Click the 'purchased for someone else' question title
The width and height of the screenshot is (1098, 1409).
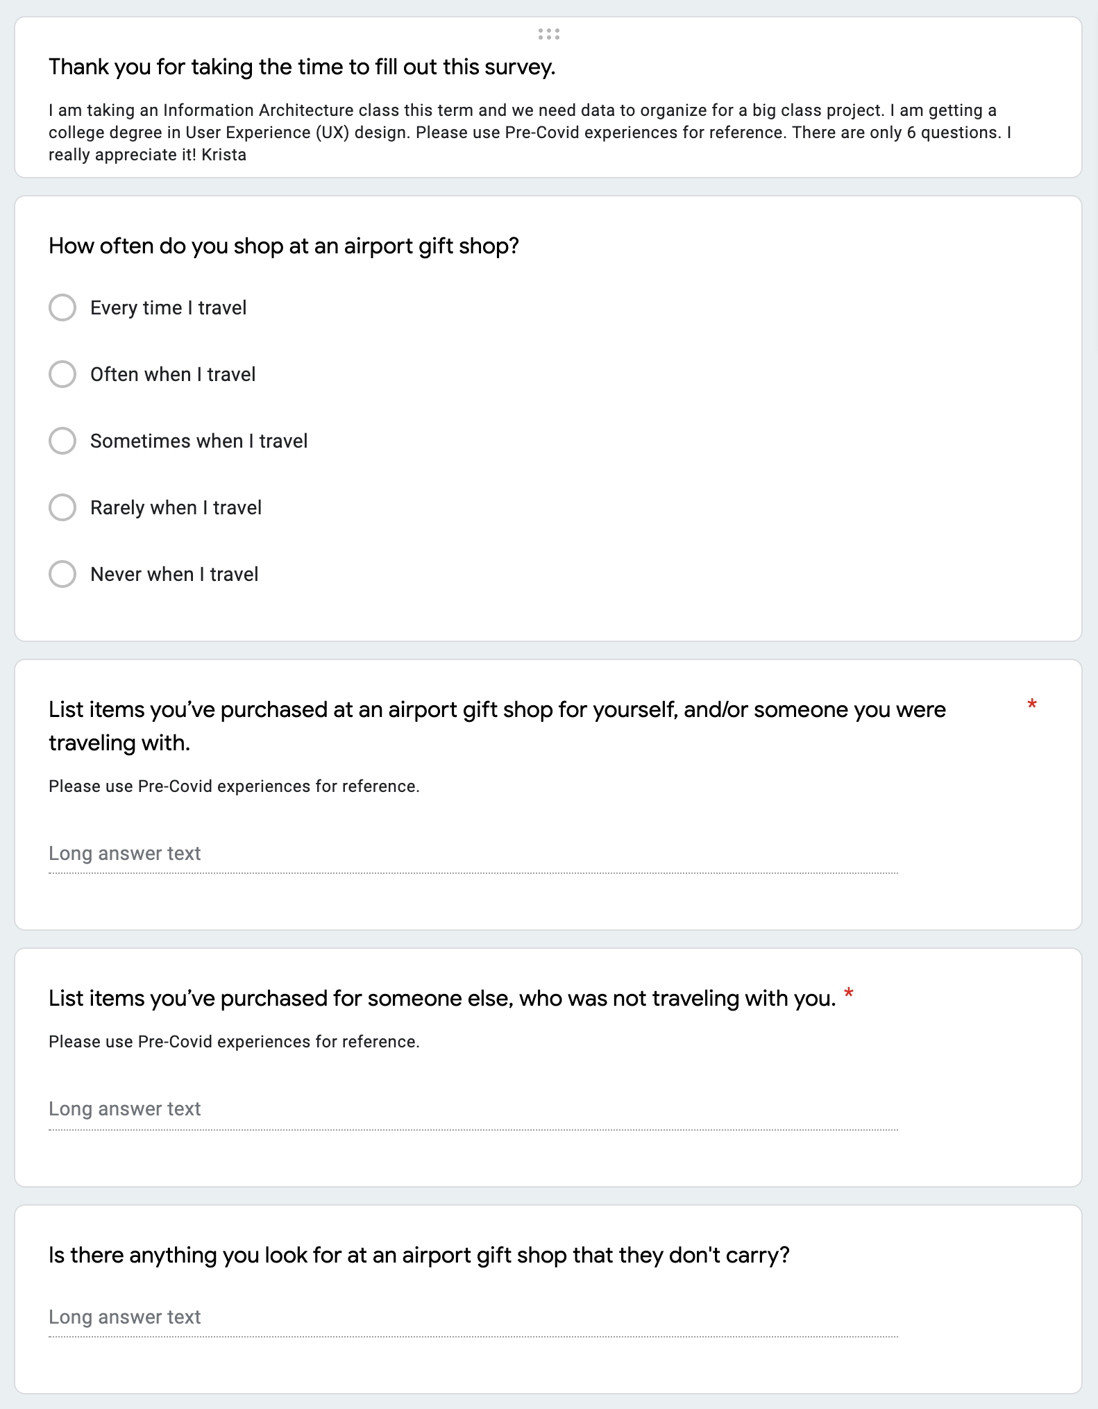click(x=441, y=999)
